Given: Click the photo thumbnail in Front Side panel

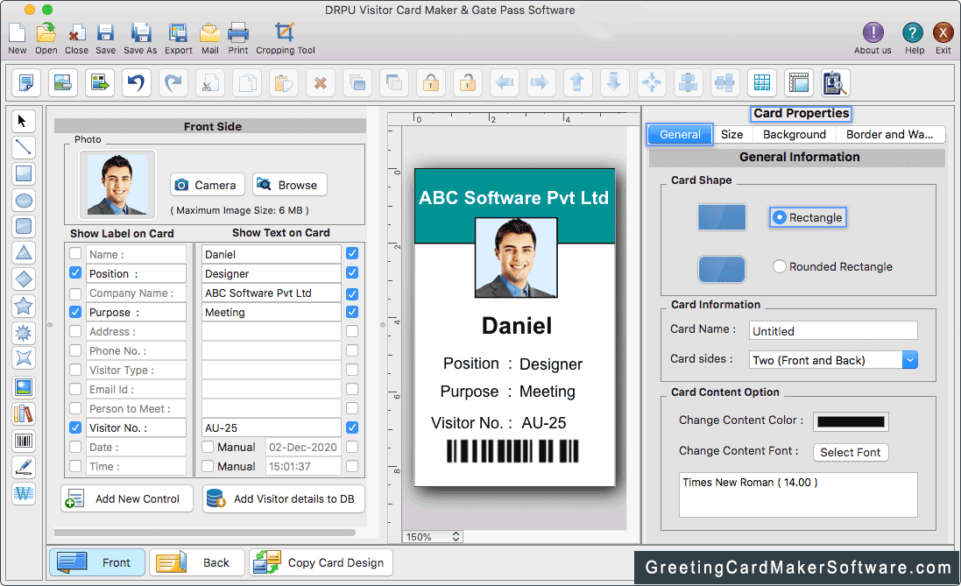Looking at the screenshot, I should (117, 185).
